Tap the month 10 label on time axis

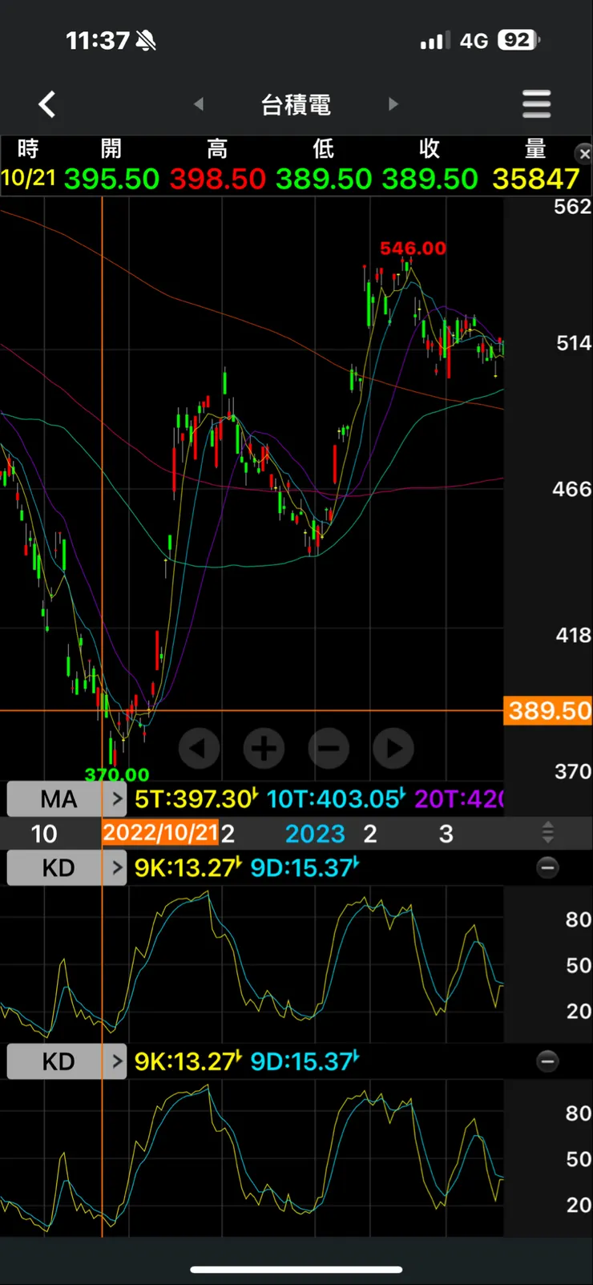tap(43, 834)
